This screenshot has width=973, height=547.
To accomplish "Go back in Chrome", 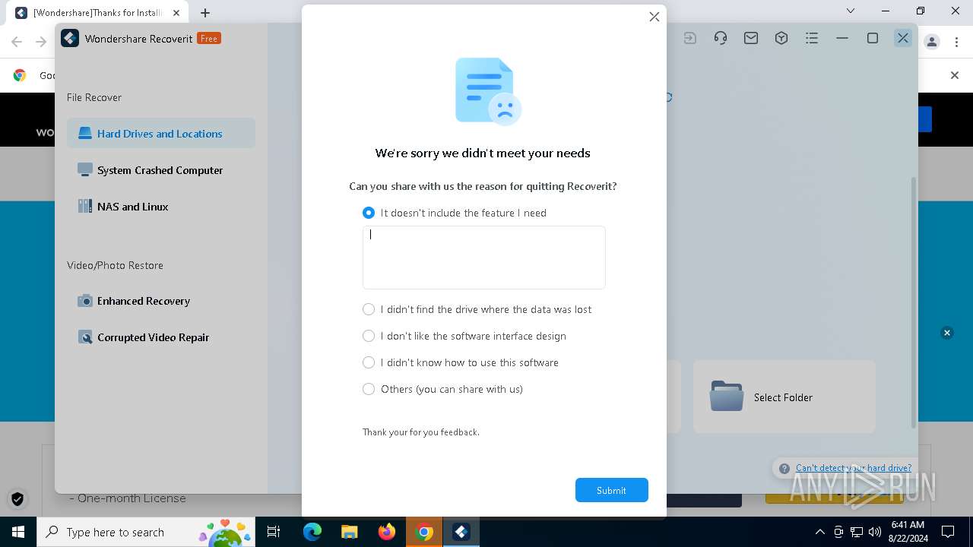I will [x=17, y=42].
